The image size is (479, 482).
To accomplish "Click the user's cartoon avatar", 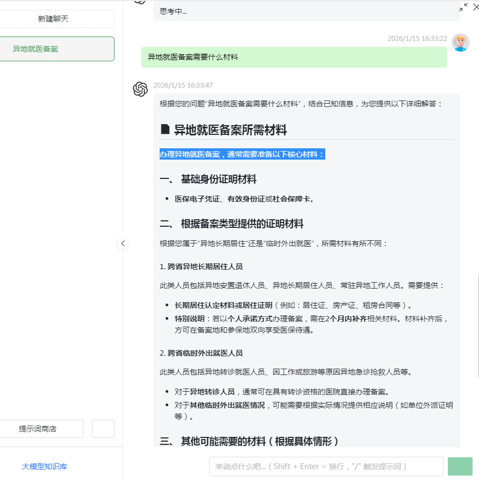I will (x=460, y=42).
